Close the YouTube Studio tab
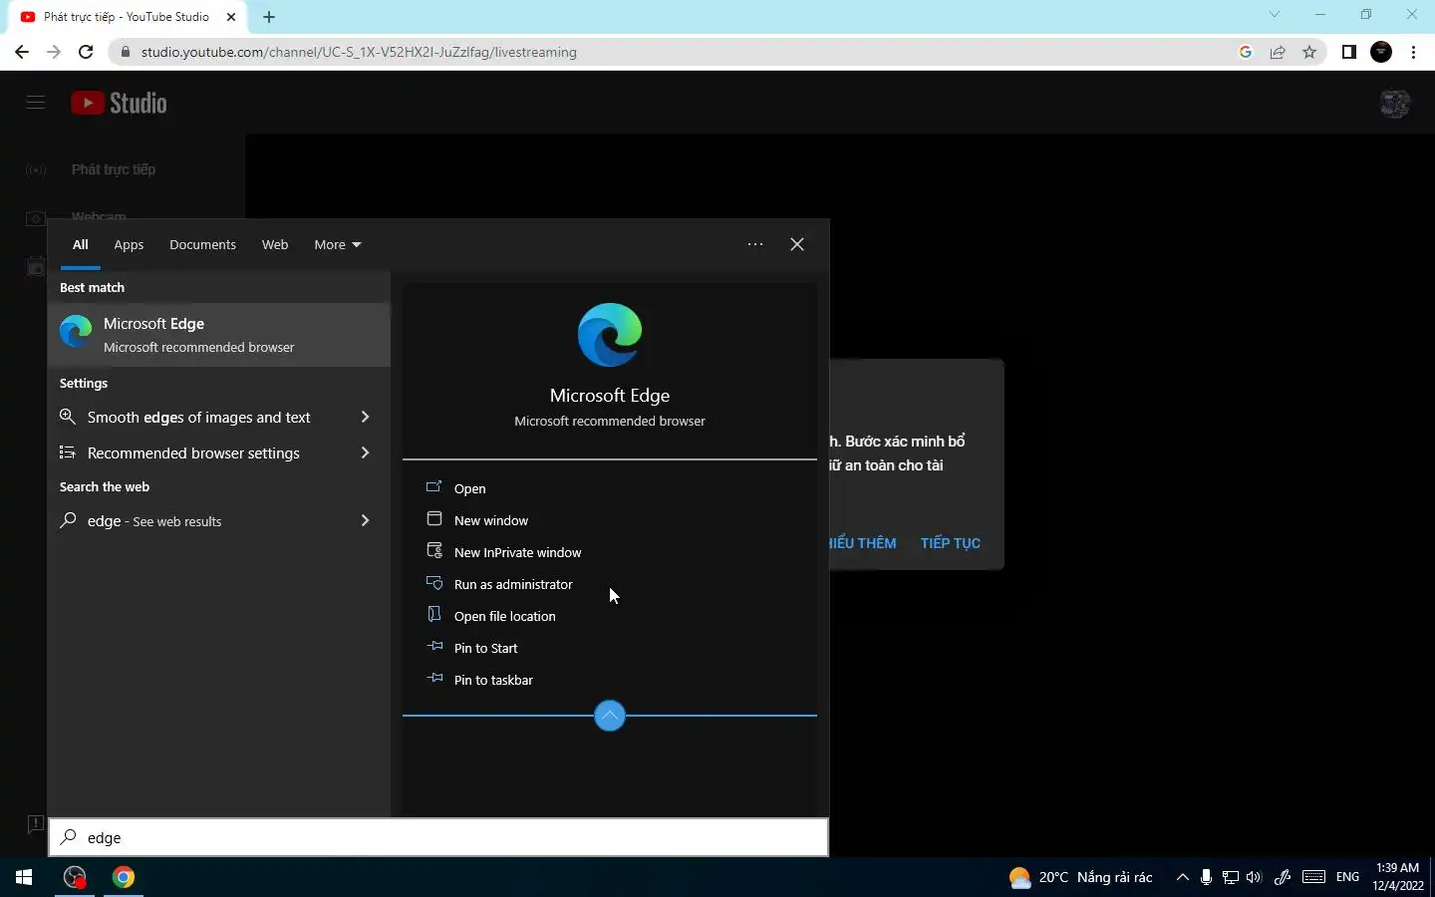Screen dimensions: 1435x897 tap(231, 17)
